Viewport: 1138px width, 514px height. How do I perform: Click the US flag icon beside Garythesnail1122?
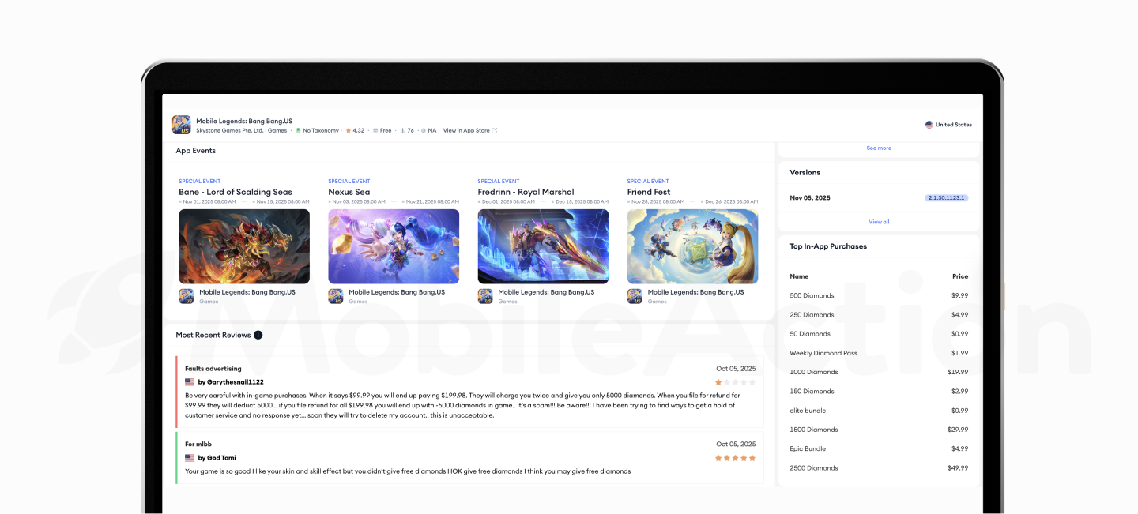190,382
